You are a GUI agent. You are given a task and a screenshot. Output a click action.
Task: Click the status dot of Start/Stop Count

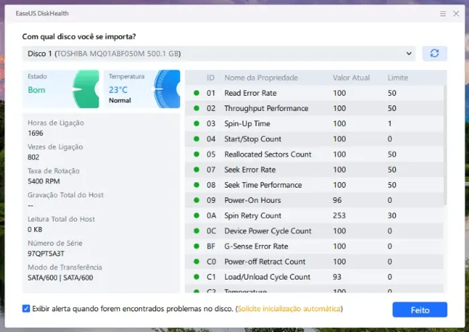pos(196,139)
